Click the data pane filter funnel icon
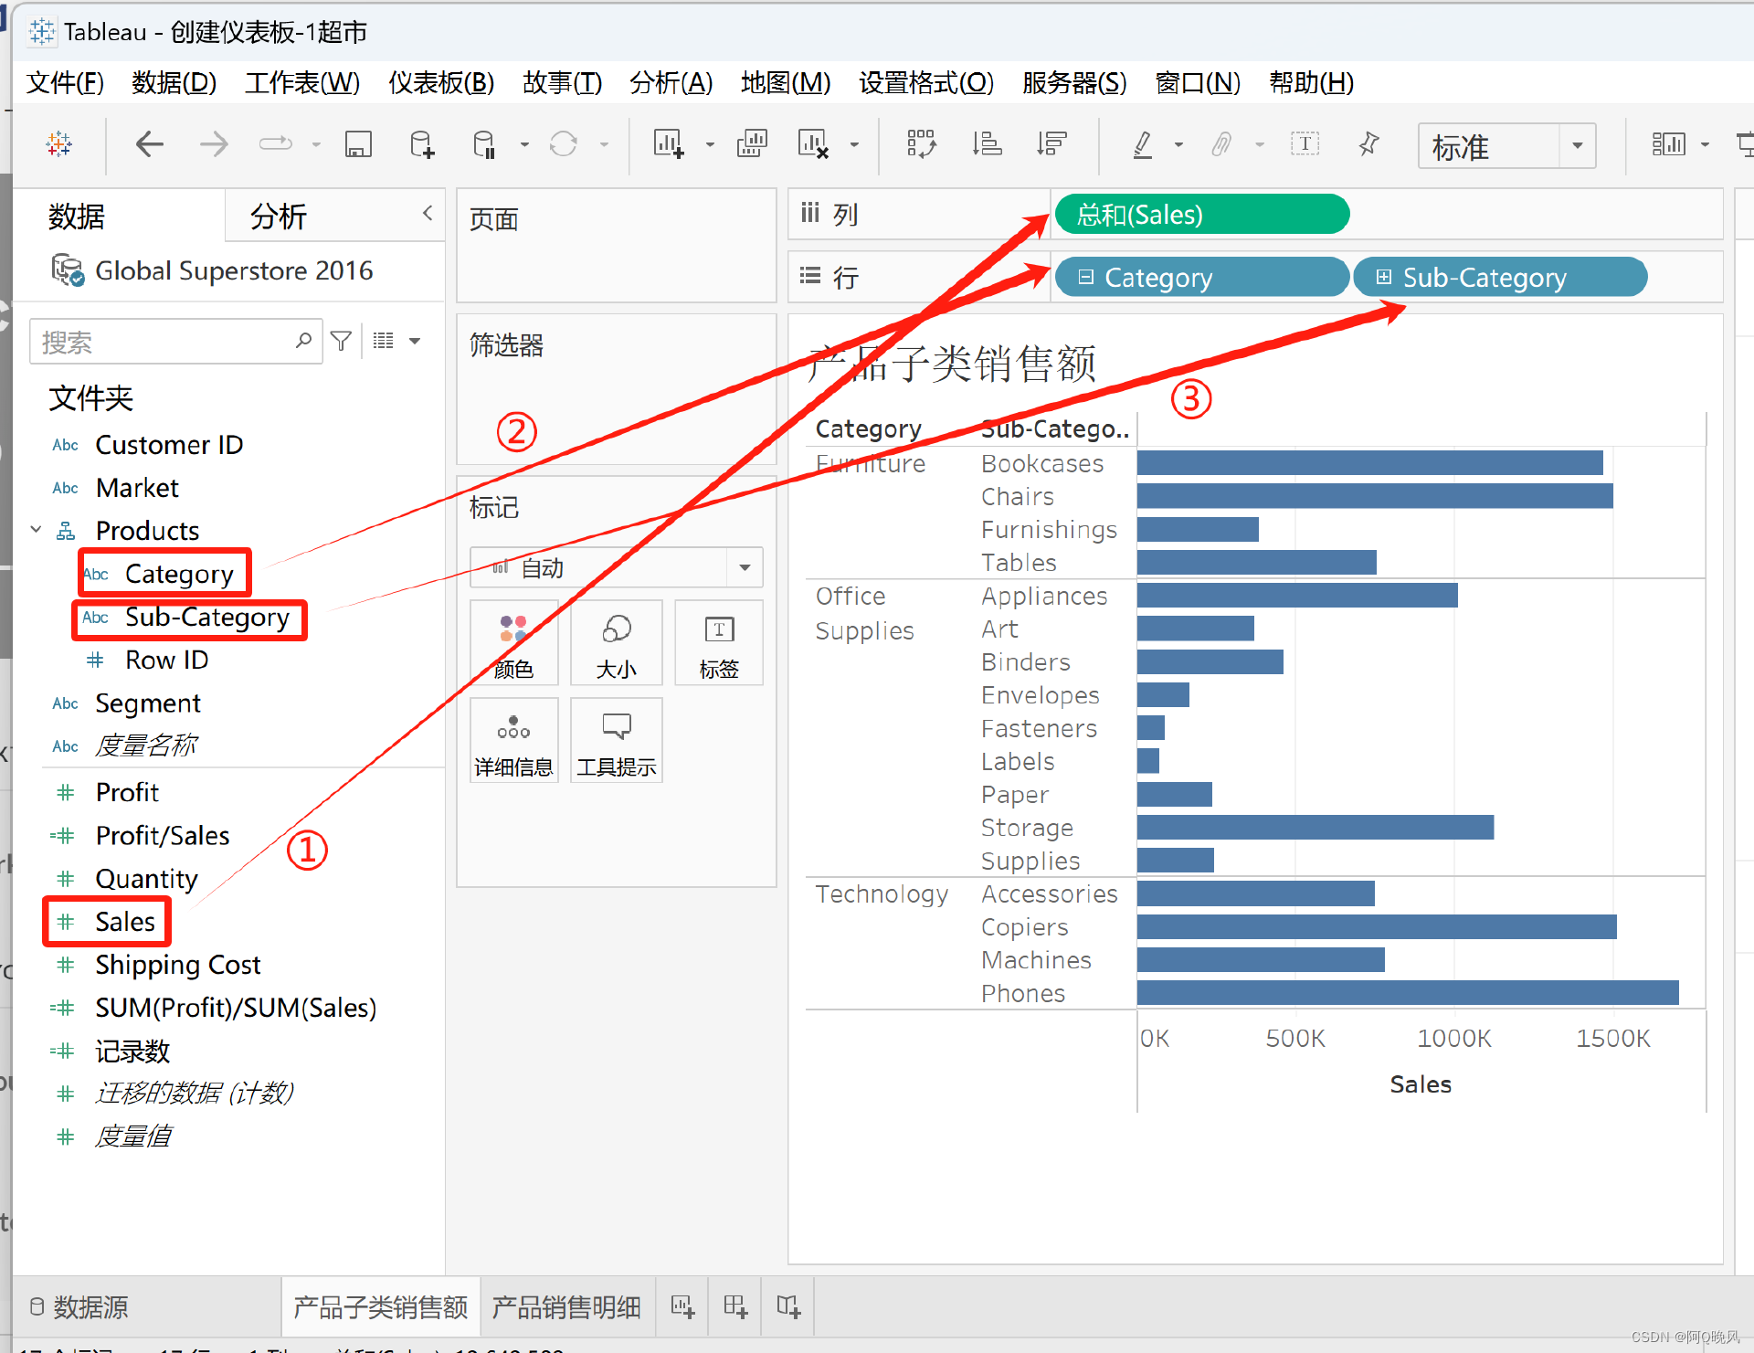Viewport: 1754px width, 1353px height. click(341, 342)
